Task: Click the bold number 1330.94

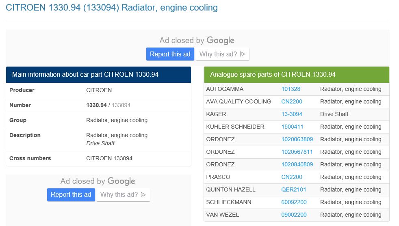Action: (x=96, y=105)
